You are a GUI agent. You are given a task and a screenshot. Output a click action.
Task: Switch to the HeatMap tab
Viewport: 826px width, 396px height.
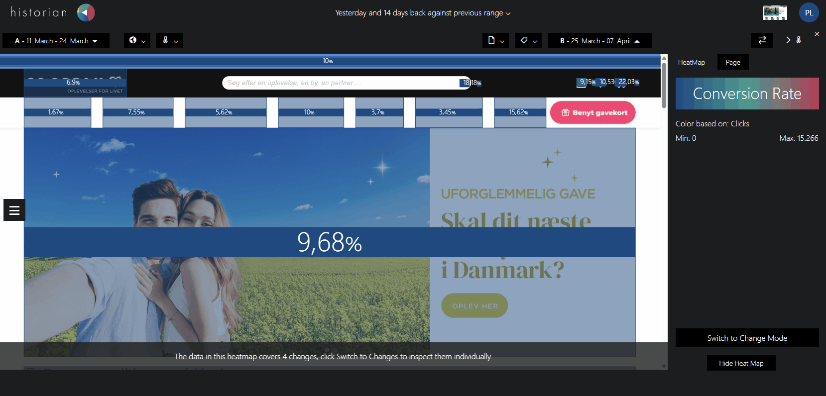[691, 62]
